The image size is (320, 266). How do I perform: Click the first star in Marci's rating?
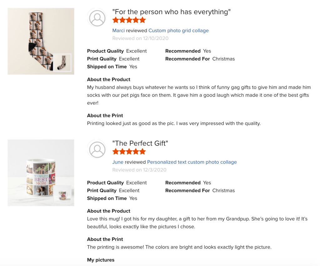[116, 20]
